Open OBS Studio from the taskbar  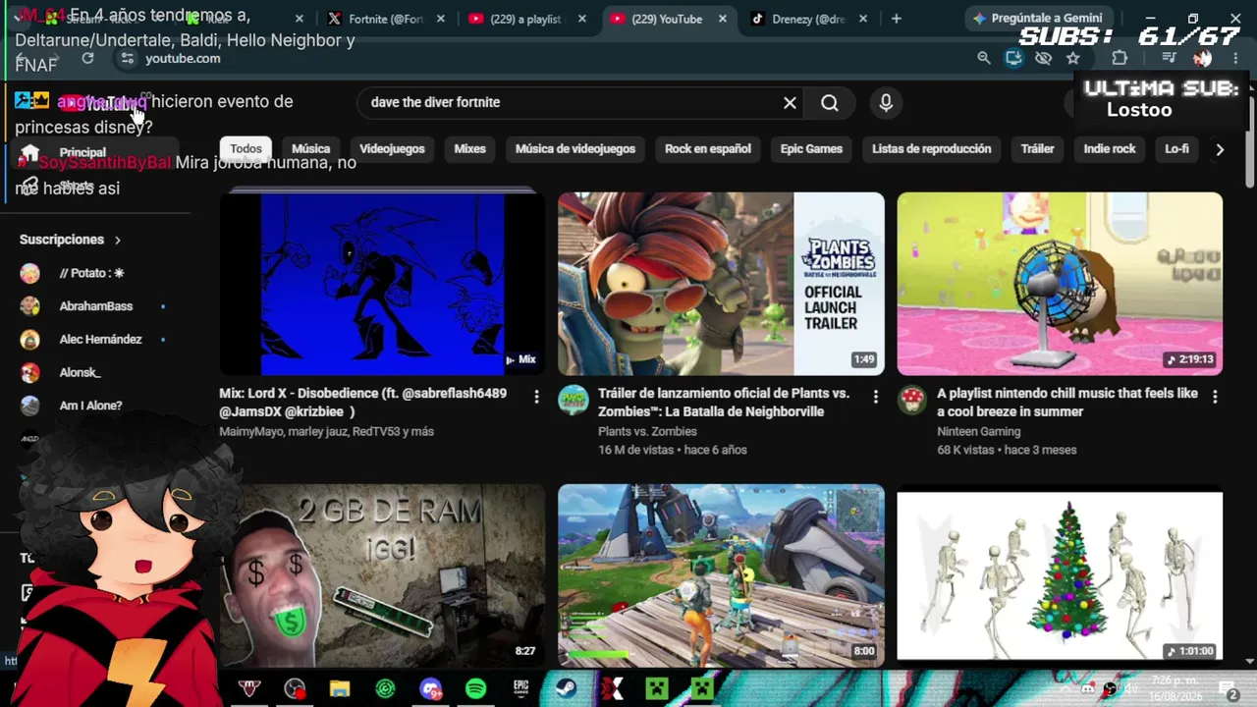(295, 689)
